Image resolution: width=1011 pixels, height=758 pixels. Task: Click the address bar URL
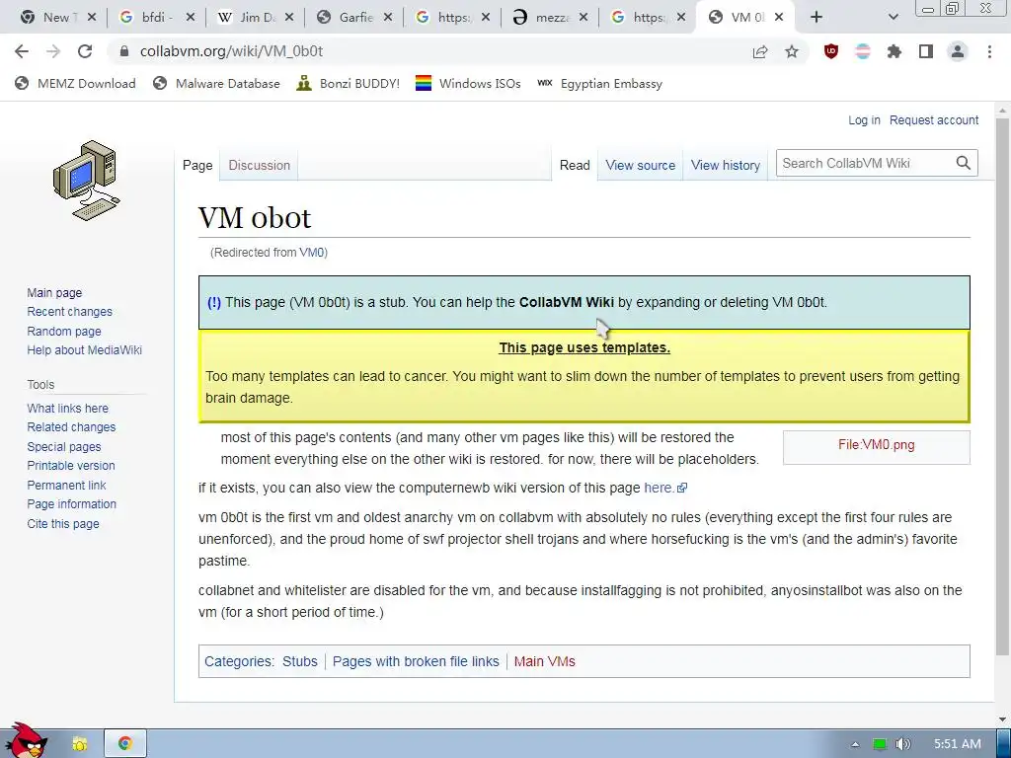pyautogui.click(x=231, y=51)
